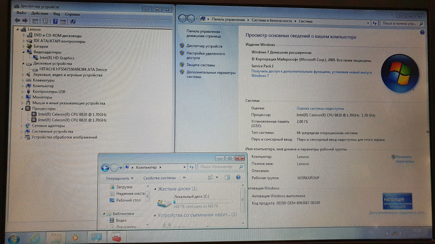Open Windows Explorer folder icon on taskbar
The image size is (435, 244).
[55, 237]
